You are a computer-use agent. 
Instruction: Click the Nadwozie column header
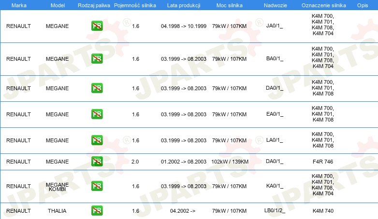pyautogui.click(x=276, y=5)
